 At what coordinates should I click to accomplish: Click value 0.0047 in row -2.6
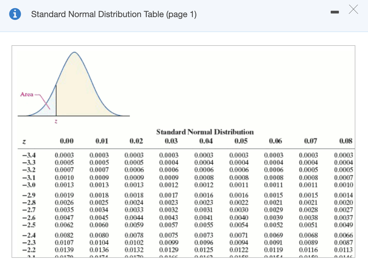click(x=64, y=218)
